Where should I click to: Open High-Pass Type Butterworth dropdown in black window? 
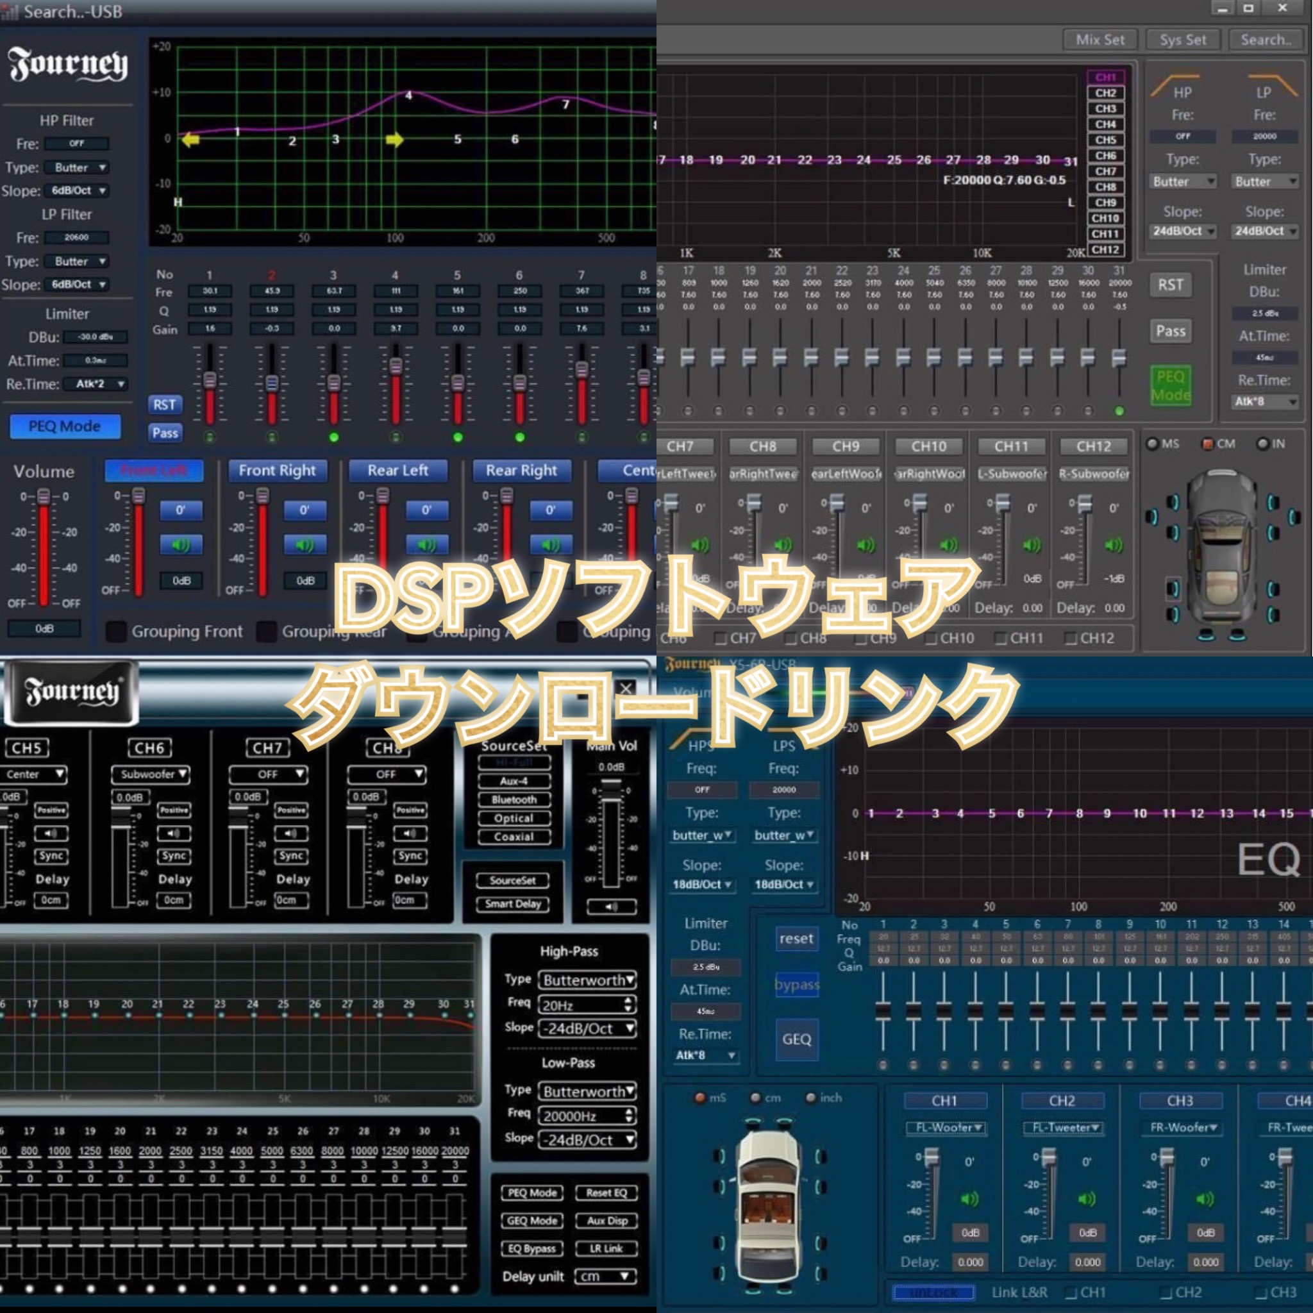pyautogui.click(x=588, y=980)
